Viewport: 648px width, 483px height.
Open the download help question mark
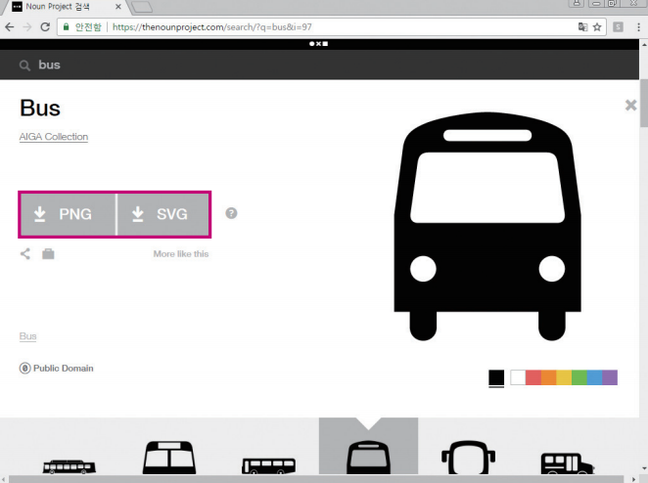[231, 213]
